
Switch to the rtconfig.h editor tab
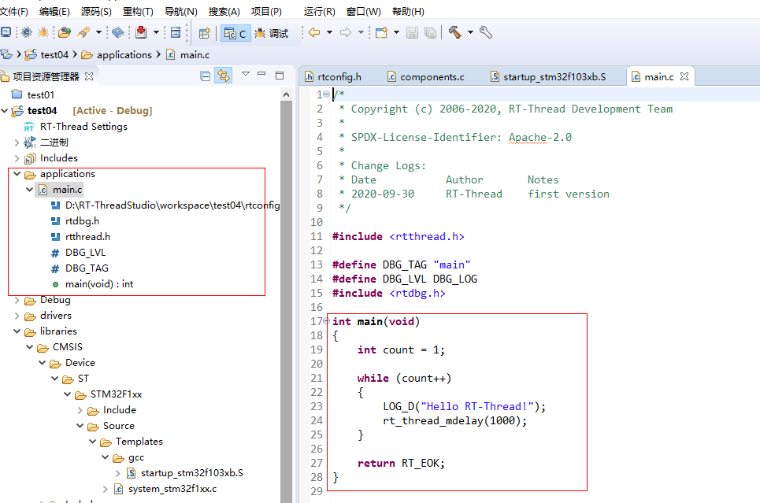pos(333,77)
